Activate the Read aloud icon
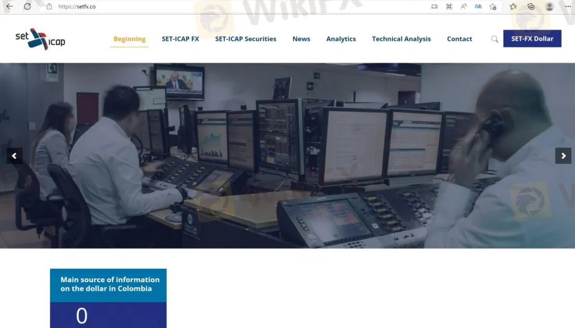The height and width of the screenshot is (328, 575). tap(464, 6)
